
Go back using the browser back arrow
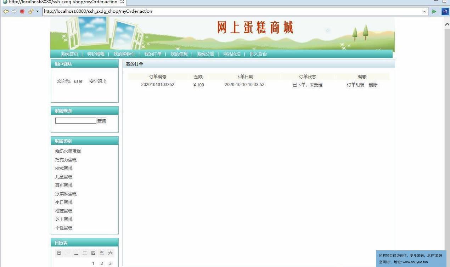coord(6,11)
